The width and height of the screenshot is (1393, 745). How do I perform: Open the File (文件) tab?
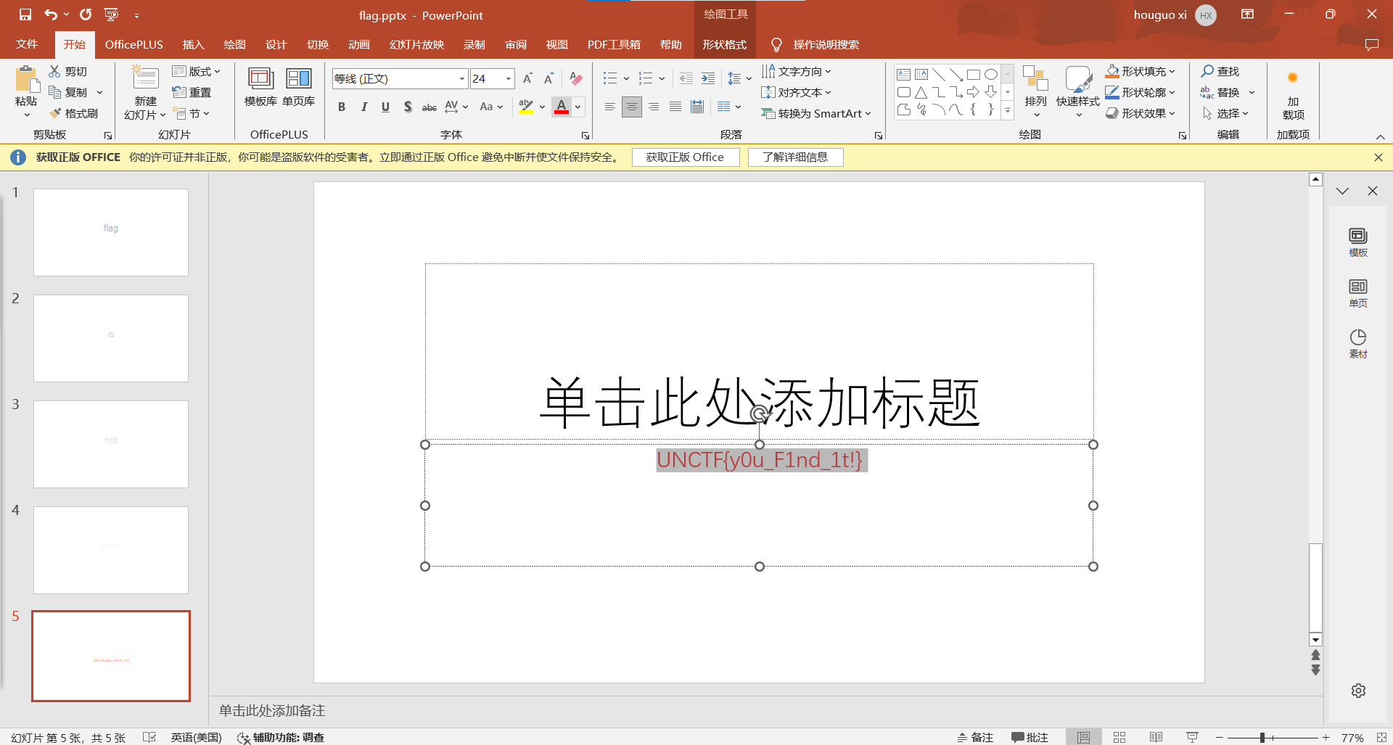click(27, 44)
